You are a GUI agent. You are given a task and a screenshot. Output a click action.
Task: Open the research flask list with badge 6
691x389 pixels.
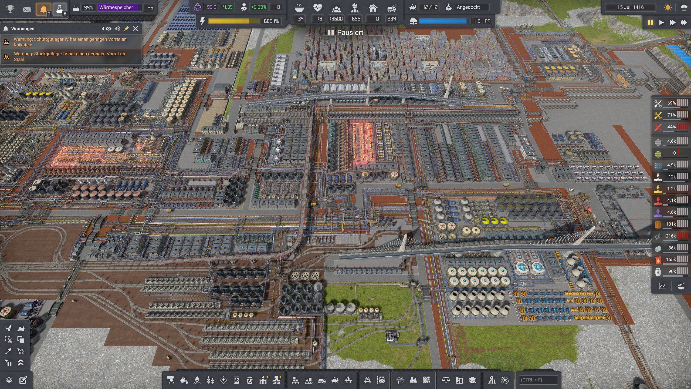coord(60,9)
